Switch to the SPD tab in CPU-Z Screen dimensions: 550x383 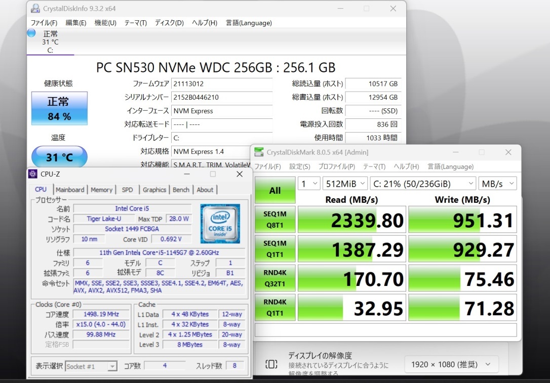tap(127, 190)
